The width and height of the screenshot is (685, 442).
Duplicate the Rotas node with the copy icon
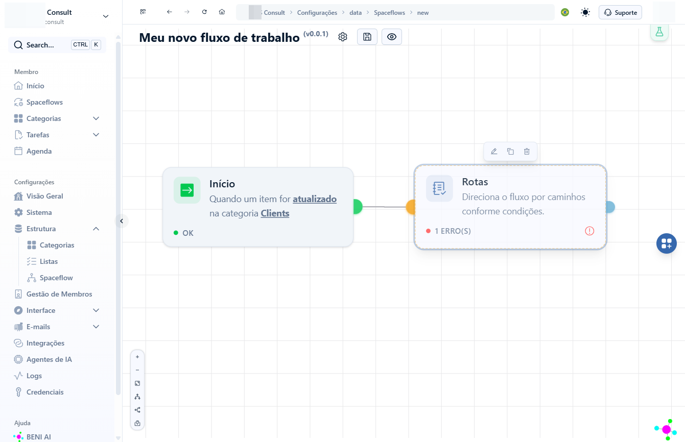(510, 151)
